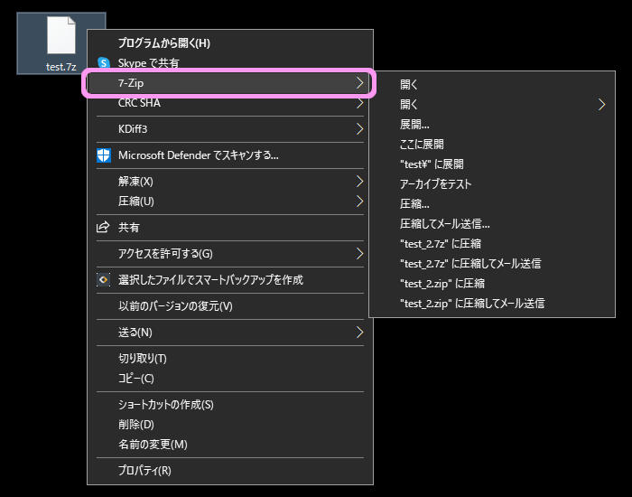The width and height of the screenshot is (632, 497).
Task: Choose 圧縮してメール送信...
Action: point(492,224)
